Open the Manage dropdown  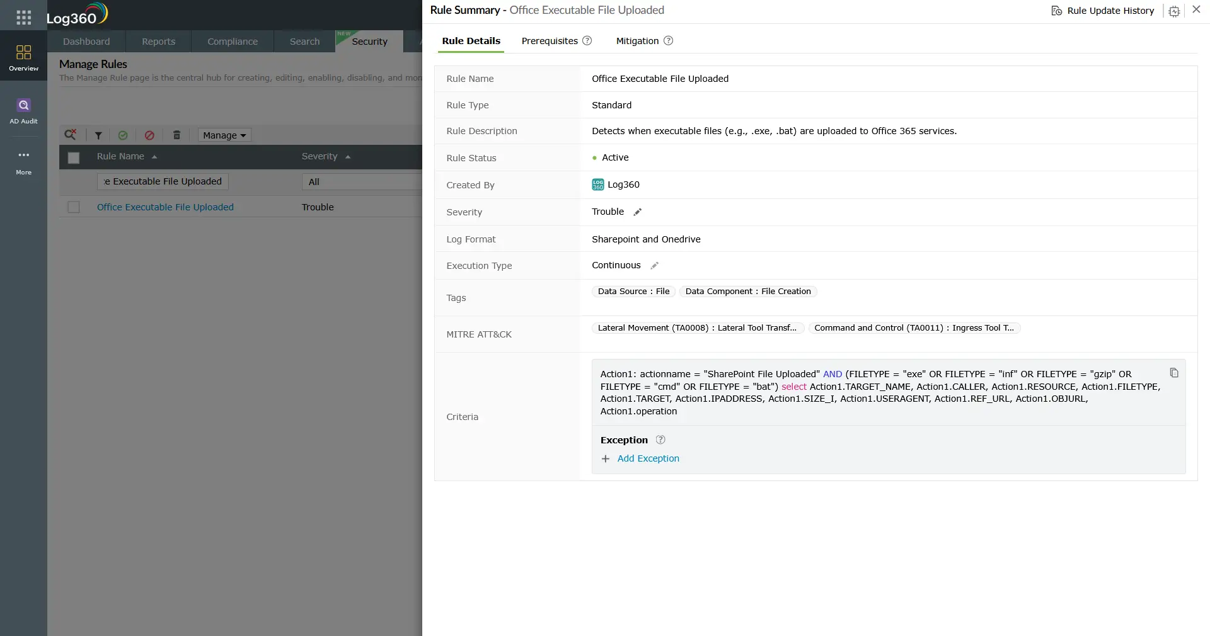pos(224,135)
